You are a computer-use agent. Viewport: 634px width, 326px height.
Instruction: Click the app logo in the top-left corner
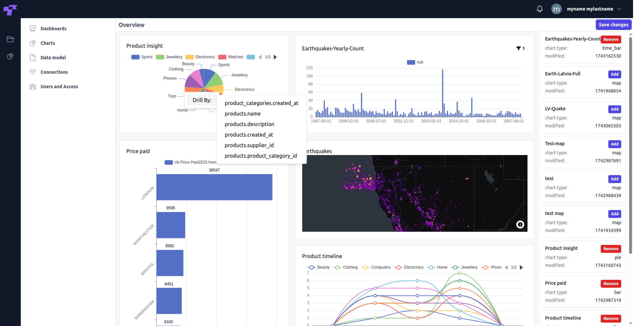tap(10, 10)
